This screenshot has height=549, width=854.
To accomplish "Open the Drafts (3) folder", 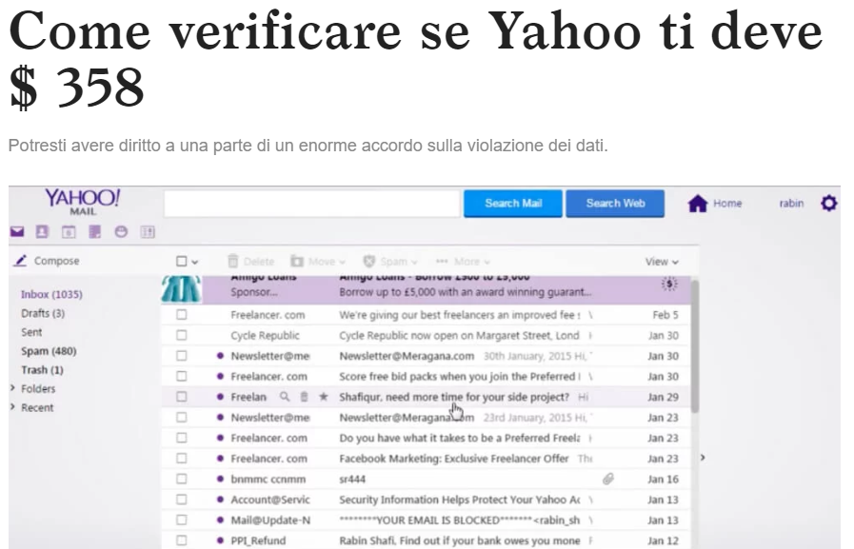I will [43, 313].
